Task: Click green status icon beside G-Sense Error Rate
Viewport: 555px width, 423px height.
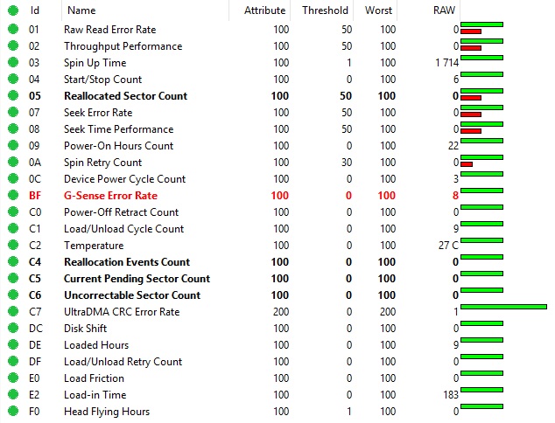Action: [12, 196]
